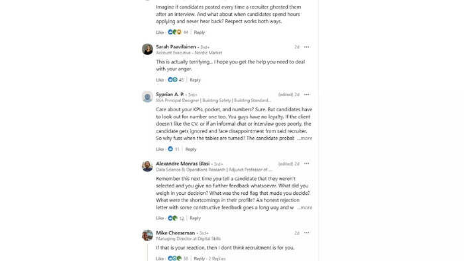Viewport: 464px width, 261px height.
Task: Expand the 2 Replies under Mike Cheeseman
Action: click(x=217, y=258)
